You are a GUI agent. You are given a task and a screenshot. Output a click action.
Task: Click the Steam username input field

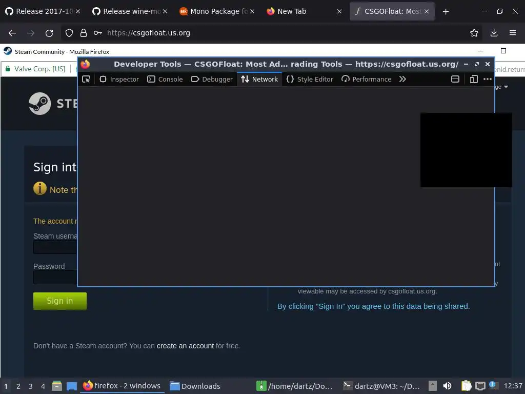pos(55,247)
